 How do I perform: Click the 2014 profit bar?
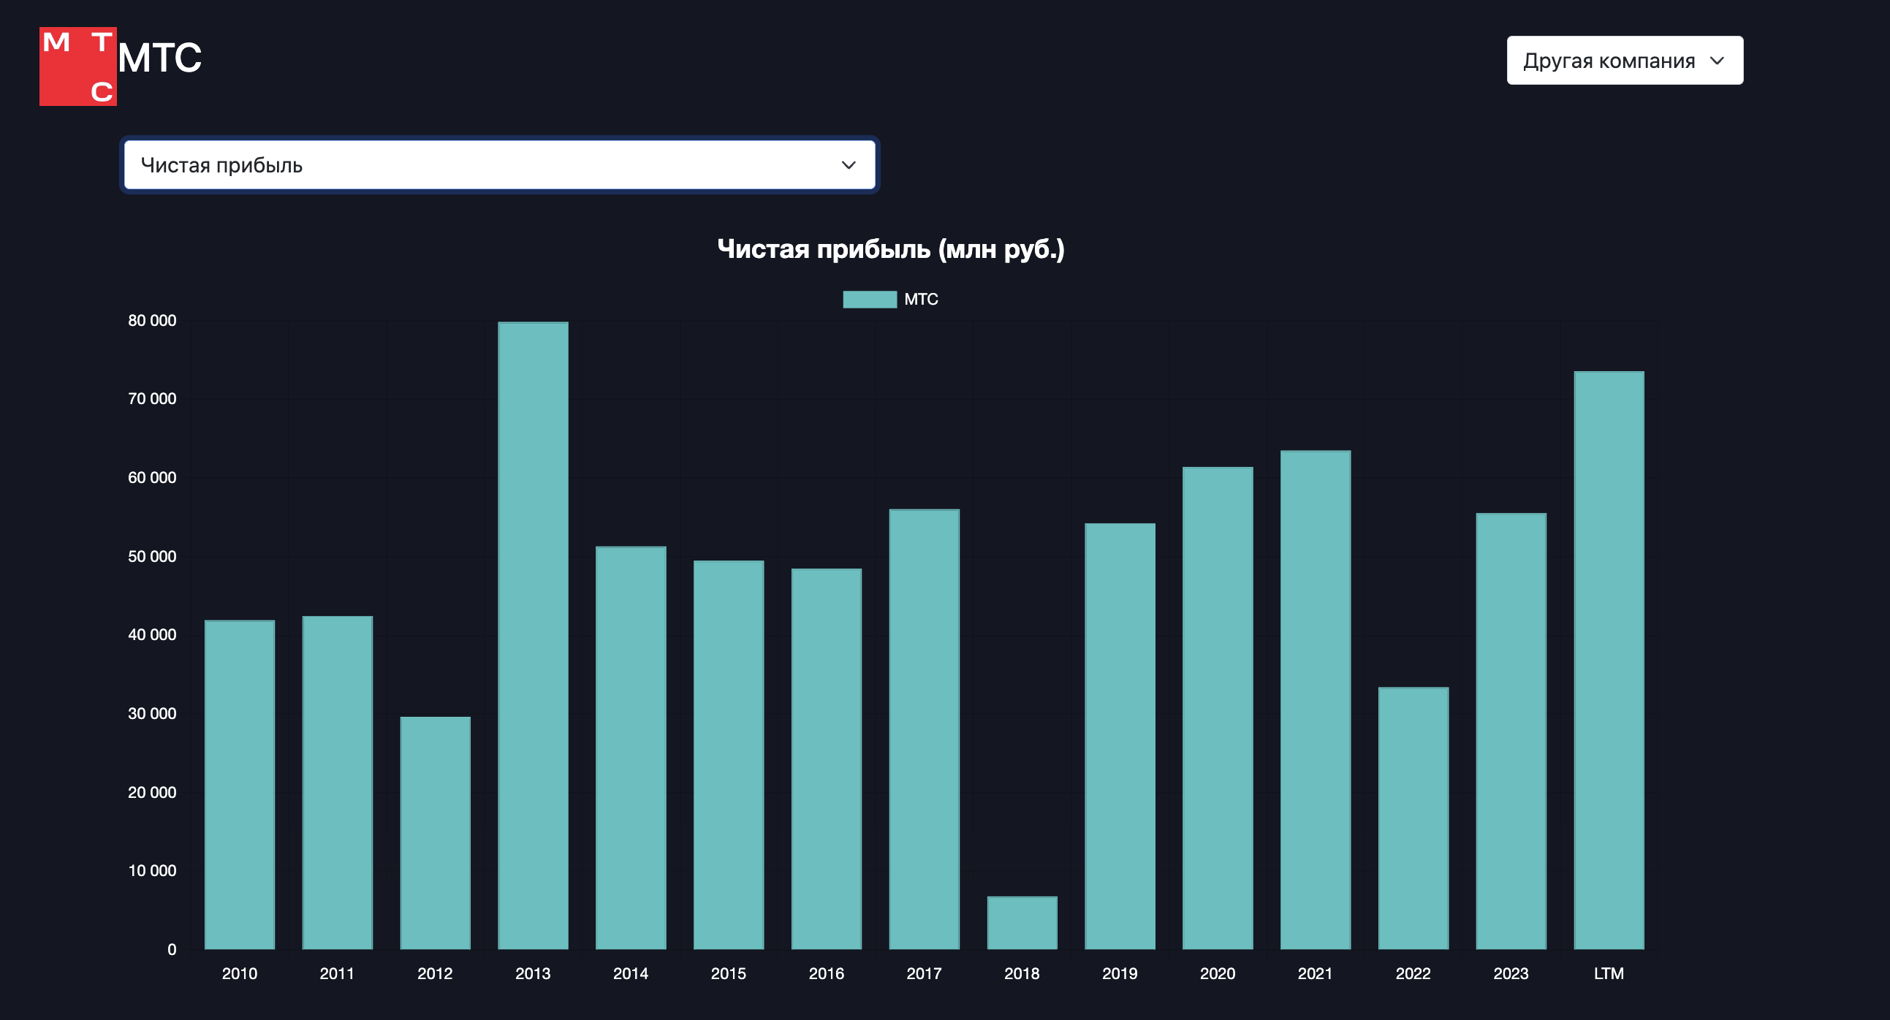pos(631,748)
